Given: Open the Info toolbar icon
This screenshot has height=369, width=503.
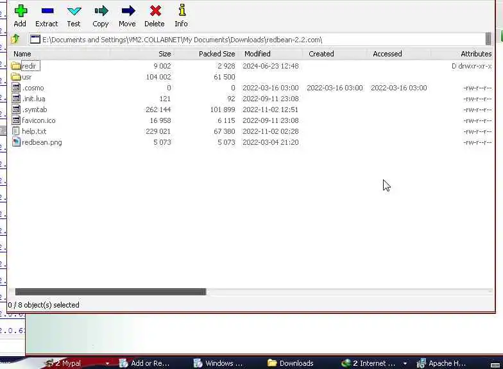Looking at the screenshot, I should pyautogui.click(x=182, y=10).
